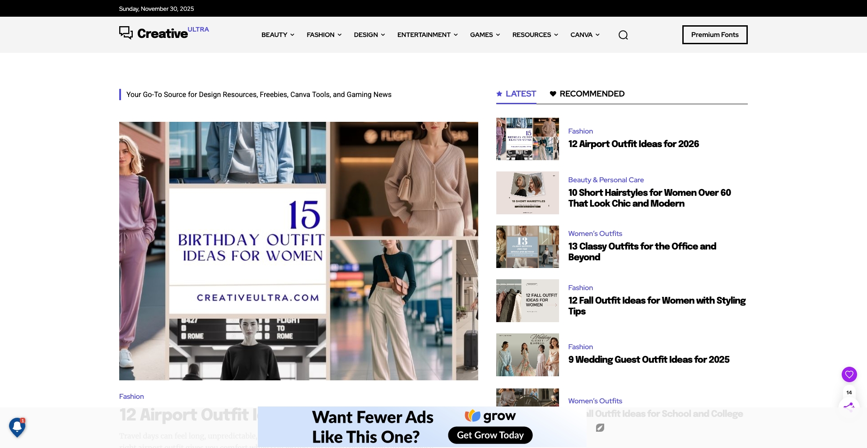Toggle notification subscription via bell with red 1 badge
867x448 pixels.
pyautogui.click(x=17, y=427)
